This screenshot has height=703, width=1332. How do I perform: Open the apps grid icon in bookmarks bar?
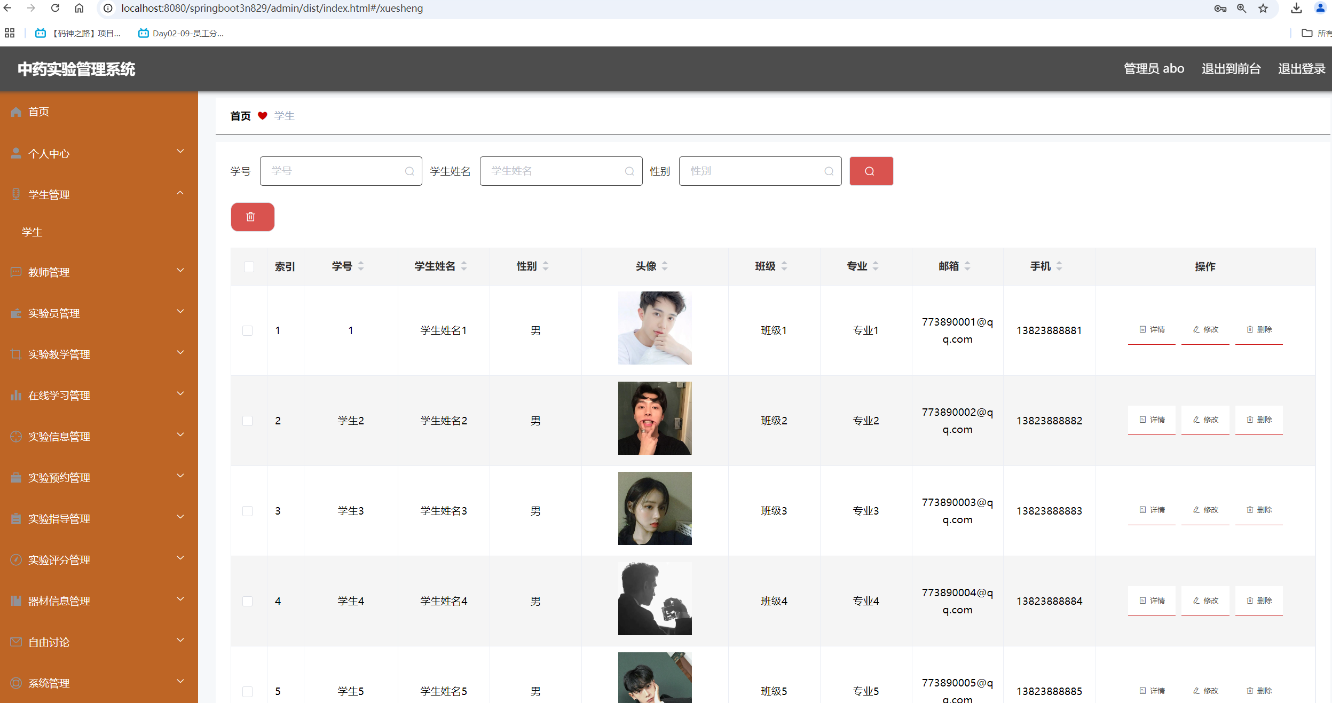tap(10, 33)
